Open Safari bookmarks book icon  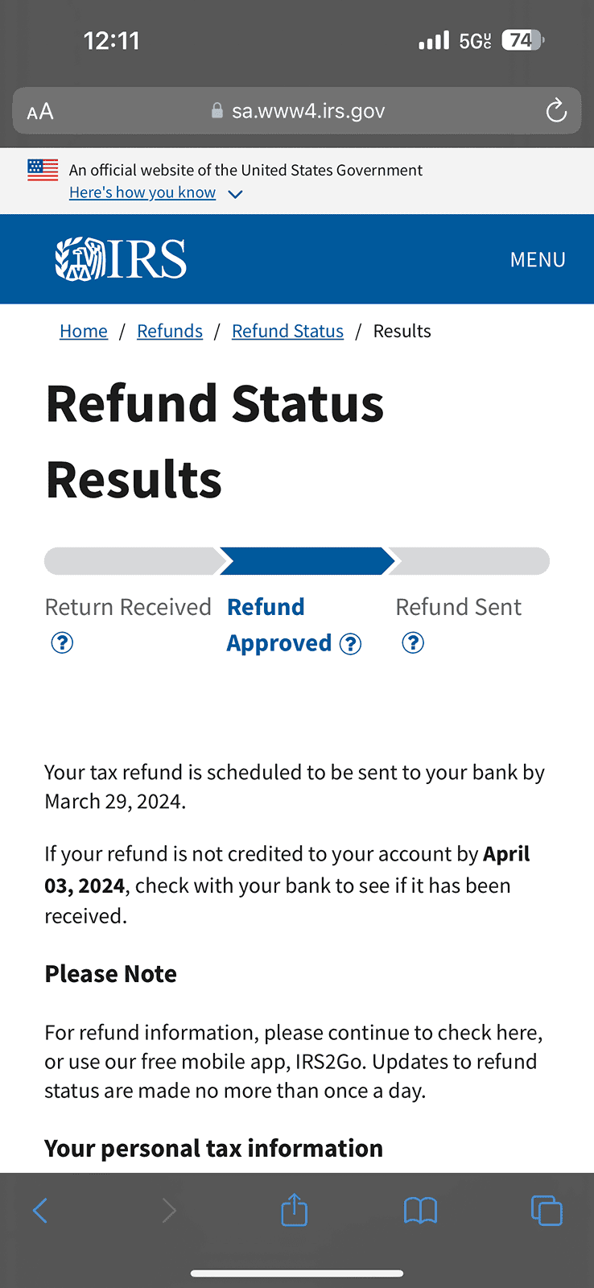(x=420, y=1210)
